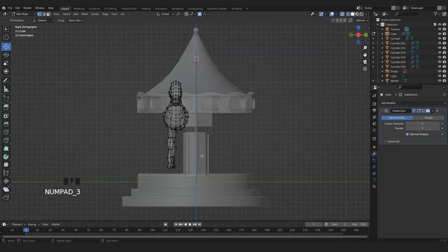Play the animation forward
The width and height of the screenshot is (448, 252).
tap(190, 224)
